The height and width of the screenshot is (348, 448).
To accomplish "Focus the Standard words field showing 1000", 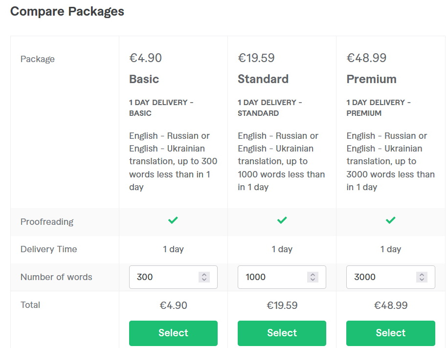I will click(x=282, y=277).
